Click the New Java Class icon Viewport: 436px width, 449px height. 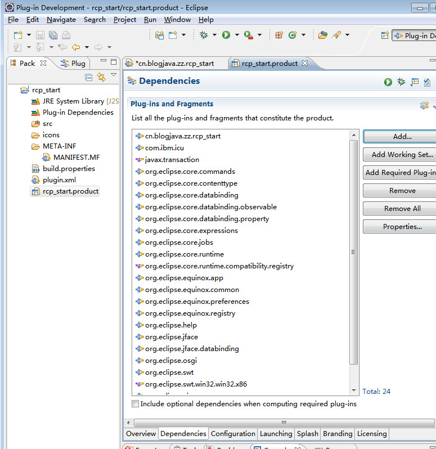point(293,35)
